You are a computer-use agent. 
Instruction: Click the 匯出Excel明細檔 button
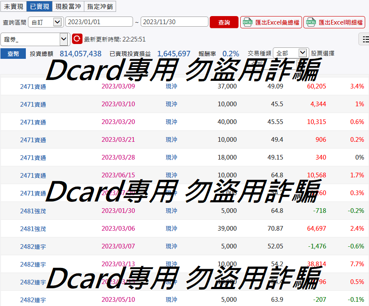[334, 22]
